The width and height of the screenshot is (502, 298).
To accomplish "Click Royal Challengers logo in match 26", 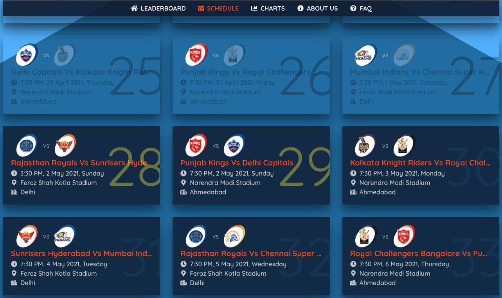I will pos(234,55).
